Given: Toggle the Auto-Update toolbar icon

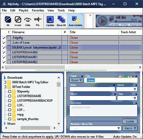Looking at the screenshot, I should click(x=75, y=21).
